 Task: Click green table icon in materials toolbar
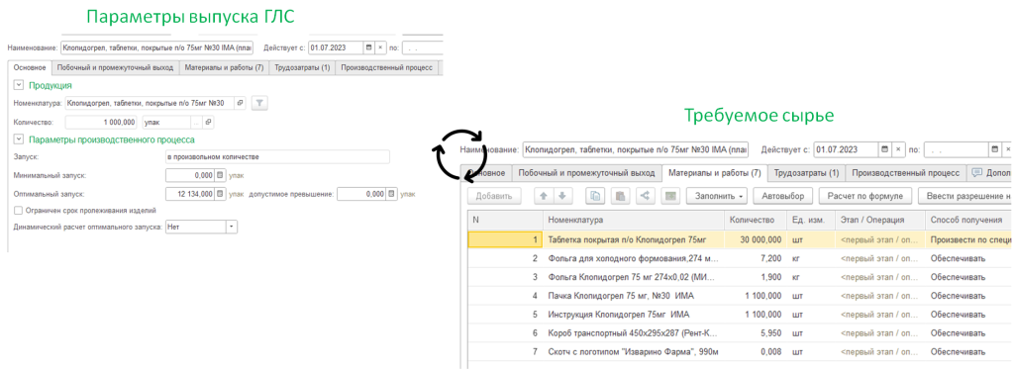670,195
